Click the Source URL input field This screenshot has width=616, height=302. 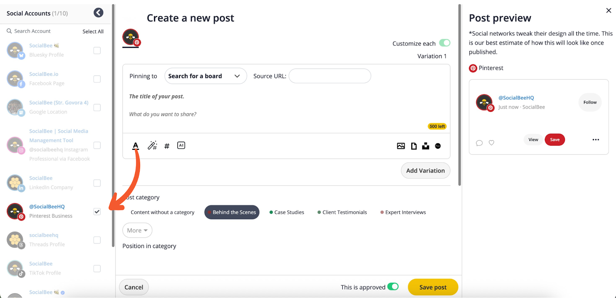click(x=330, y=76)
